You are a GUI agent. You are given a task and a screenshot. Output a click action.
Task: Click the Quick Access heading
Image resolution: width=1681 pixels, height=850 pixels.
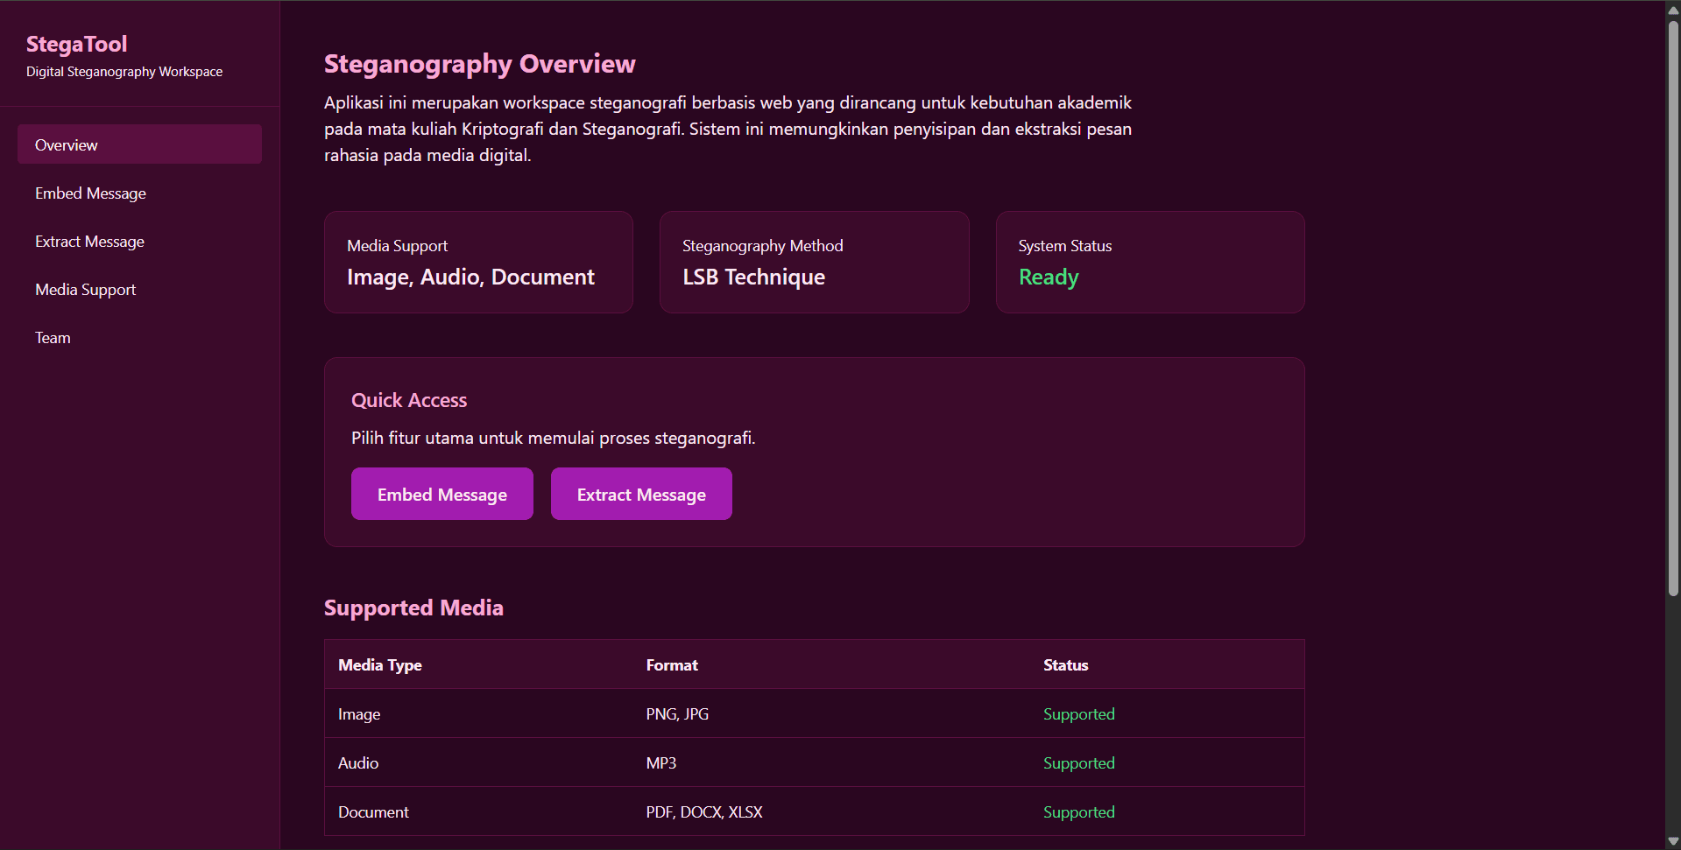pyautogui.click(x=409, y=400)
